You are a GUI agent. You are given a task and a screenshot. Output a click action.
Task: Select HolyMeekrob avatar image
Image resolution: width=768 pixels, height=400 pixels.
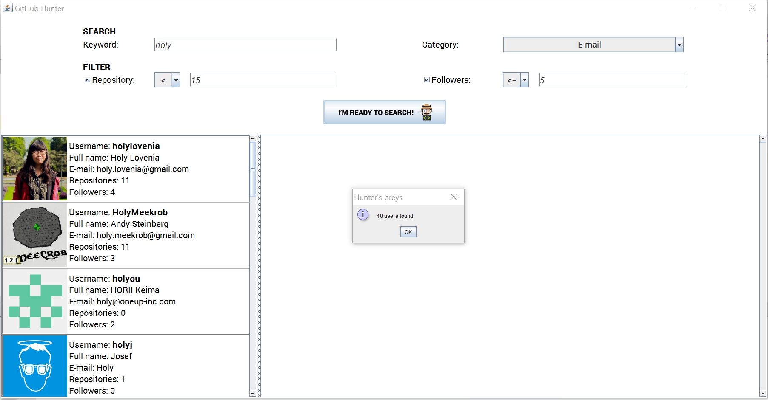(x=35, y=235)
